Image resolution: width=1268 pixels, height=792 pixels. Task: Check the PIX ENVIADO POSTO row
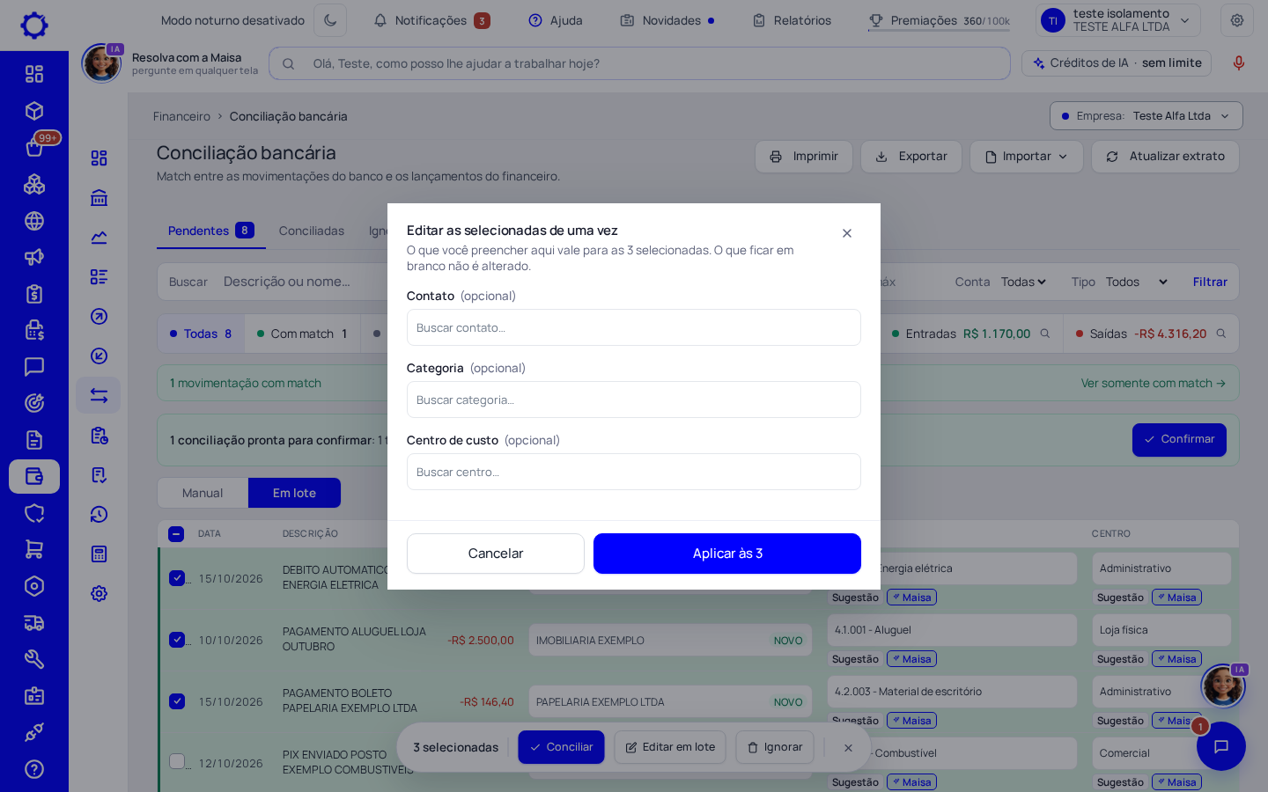(x=177, y=761)
